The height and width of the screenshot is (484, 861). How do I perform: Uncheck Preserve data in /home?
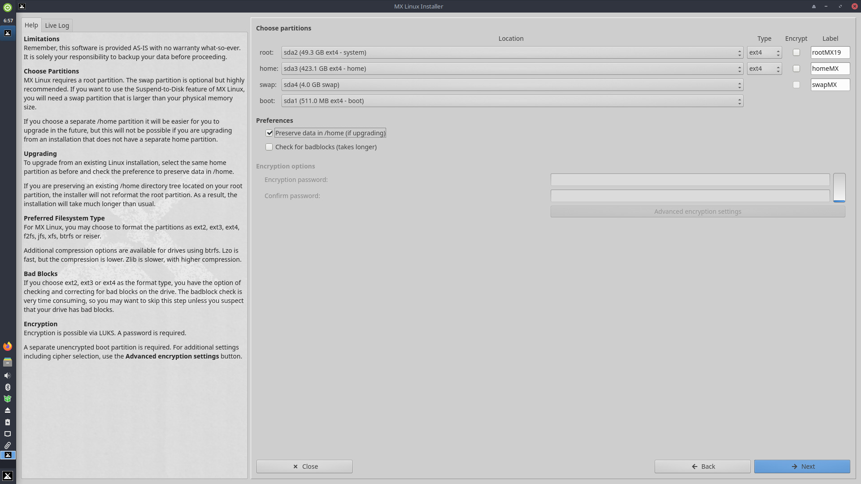269,133
